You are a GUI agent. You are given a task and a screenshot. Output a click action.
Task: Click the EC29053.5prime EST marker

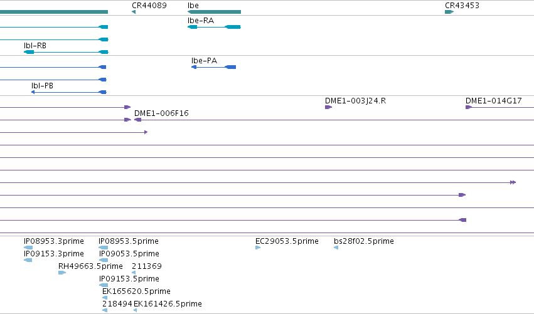click(x=258, y=248)
